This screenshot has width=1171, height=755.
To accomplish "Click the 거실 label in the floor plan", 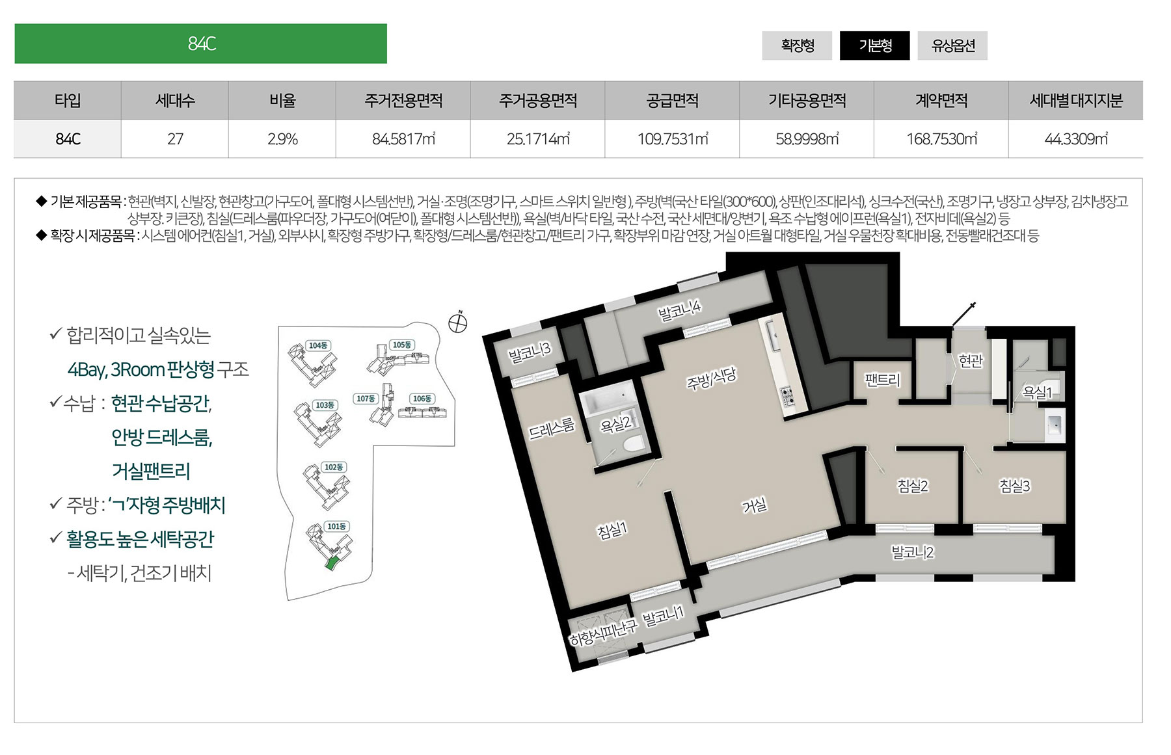I will coord(755,505).
